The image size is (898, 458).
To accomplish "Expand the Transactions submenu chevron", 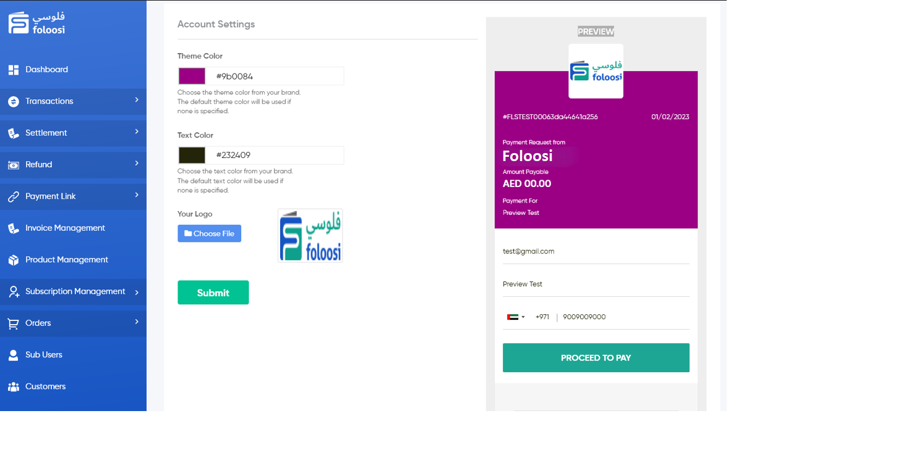I will click(137, 100).
